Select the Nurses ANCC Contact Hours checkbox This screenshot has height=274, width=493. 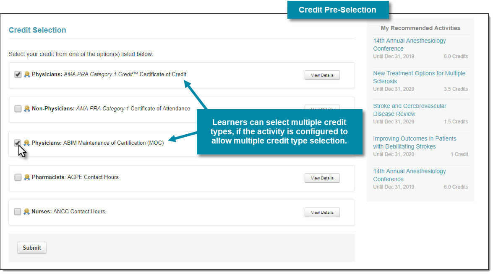(18, 212)
